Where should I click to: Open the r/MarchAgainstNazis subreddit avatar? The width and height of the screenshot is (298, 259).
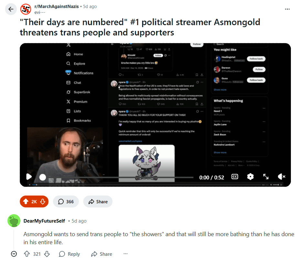(26, 9)
